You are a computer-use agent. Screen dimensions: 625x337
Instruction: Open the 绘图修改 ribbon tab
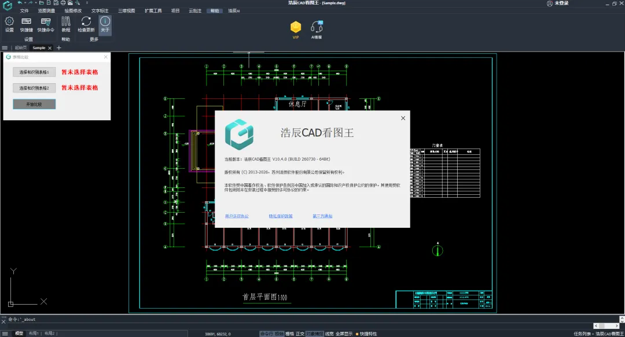(x=73, y=11)
